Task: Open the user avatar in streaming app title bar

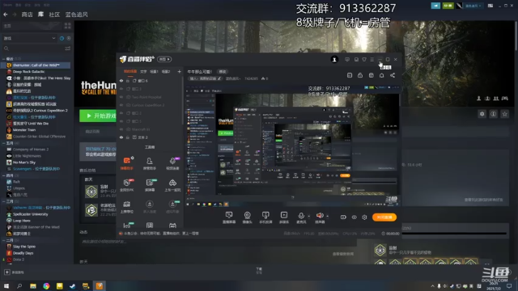Action: pyautogui.click(x=334, y=59)
